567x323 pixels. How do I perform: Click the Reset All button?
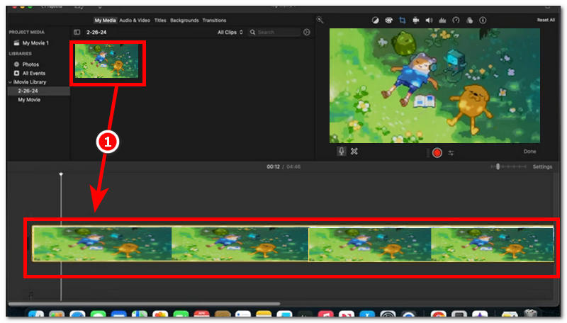[x=546, y=20]
